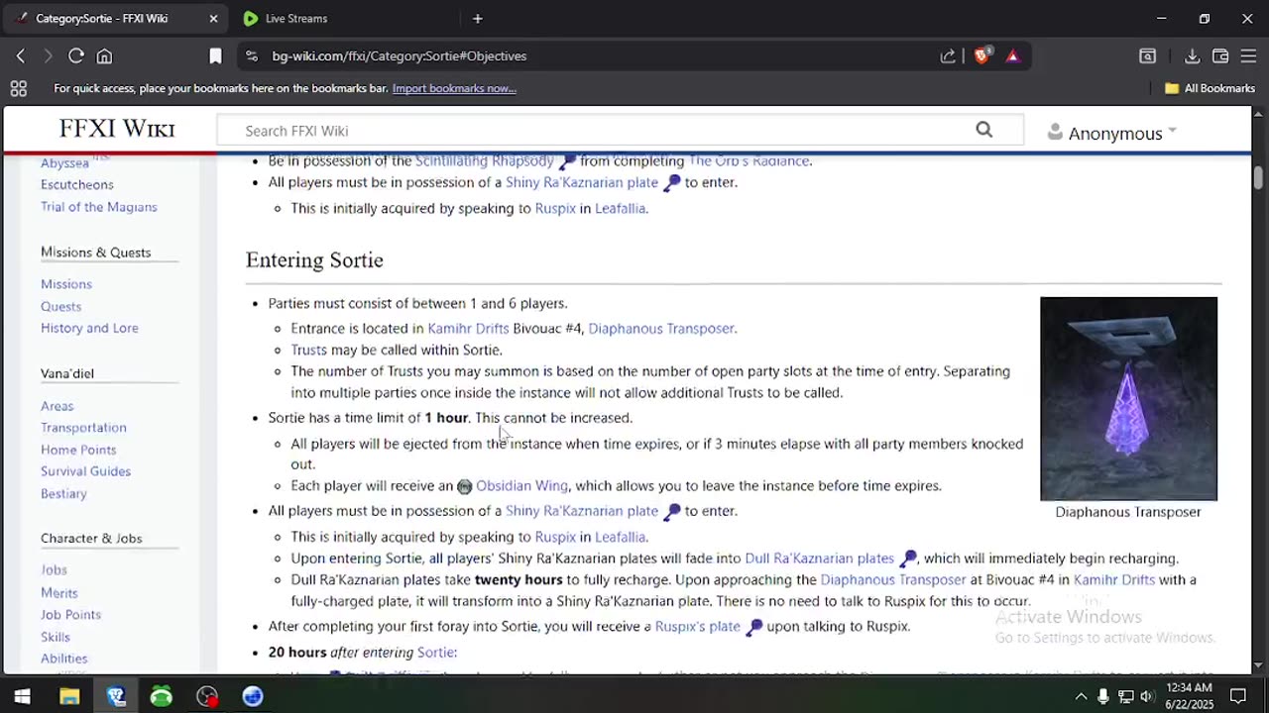The image size is (1269, 713).
Task: Open the Transportation sidebar link
Action: tap(83, 428)
